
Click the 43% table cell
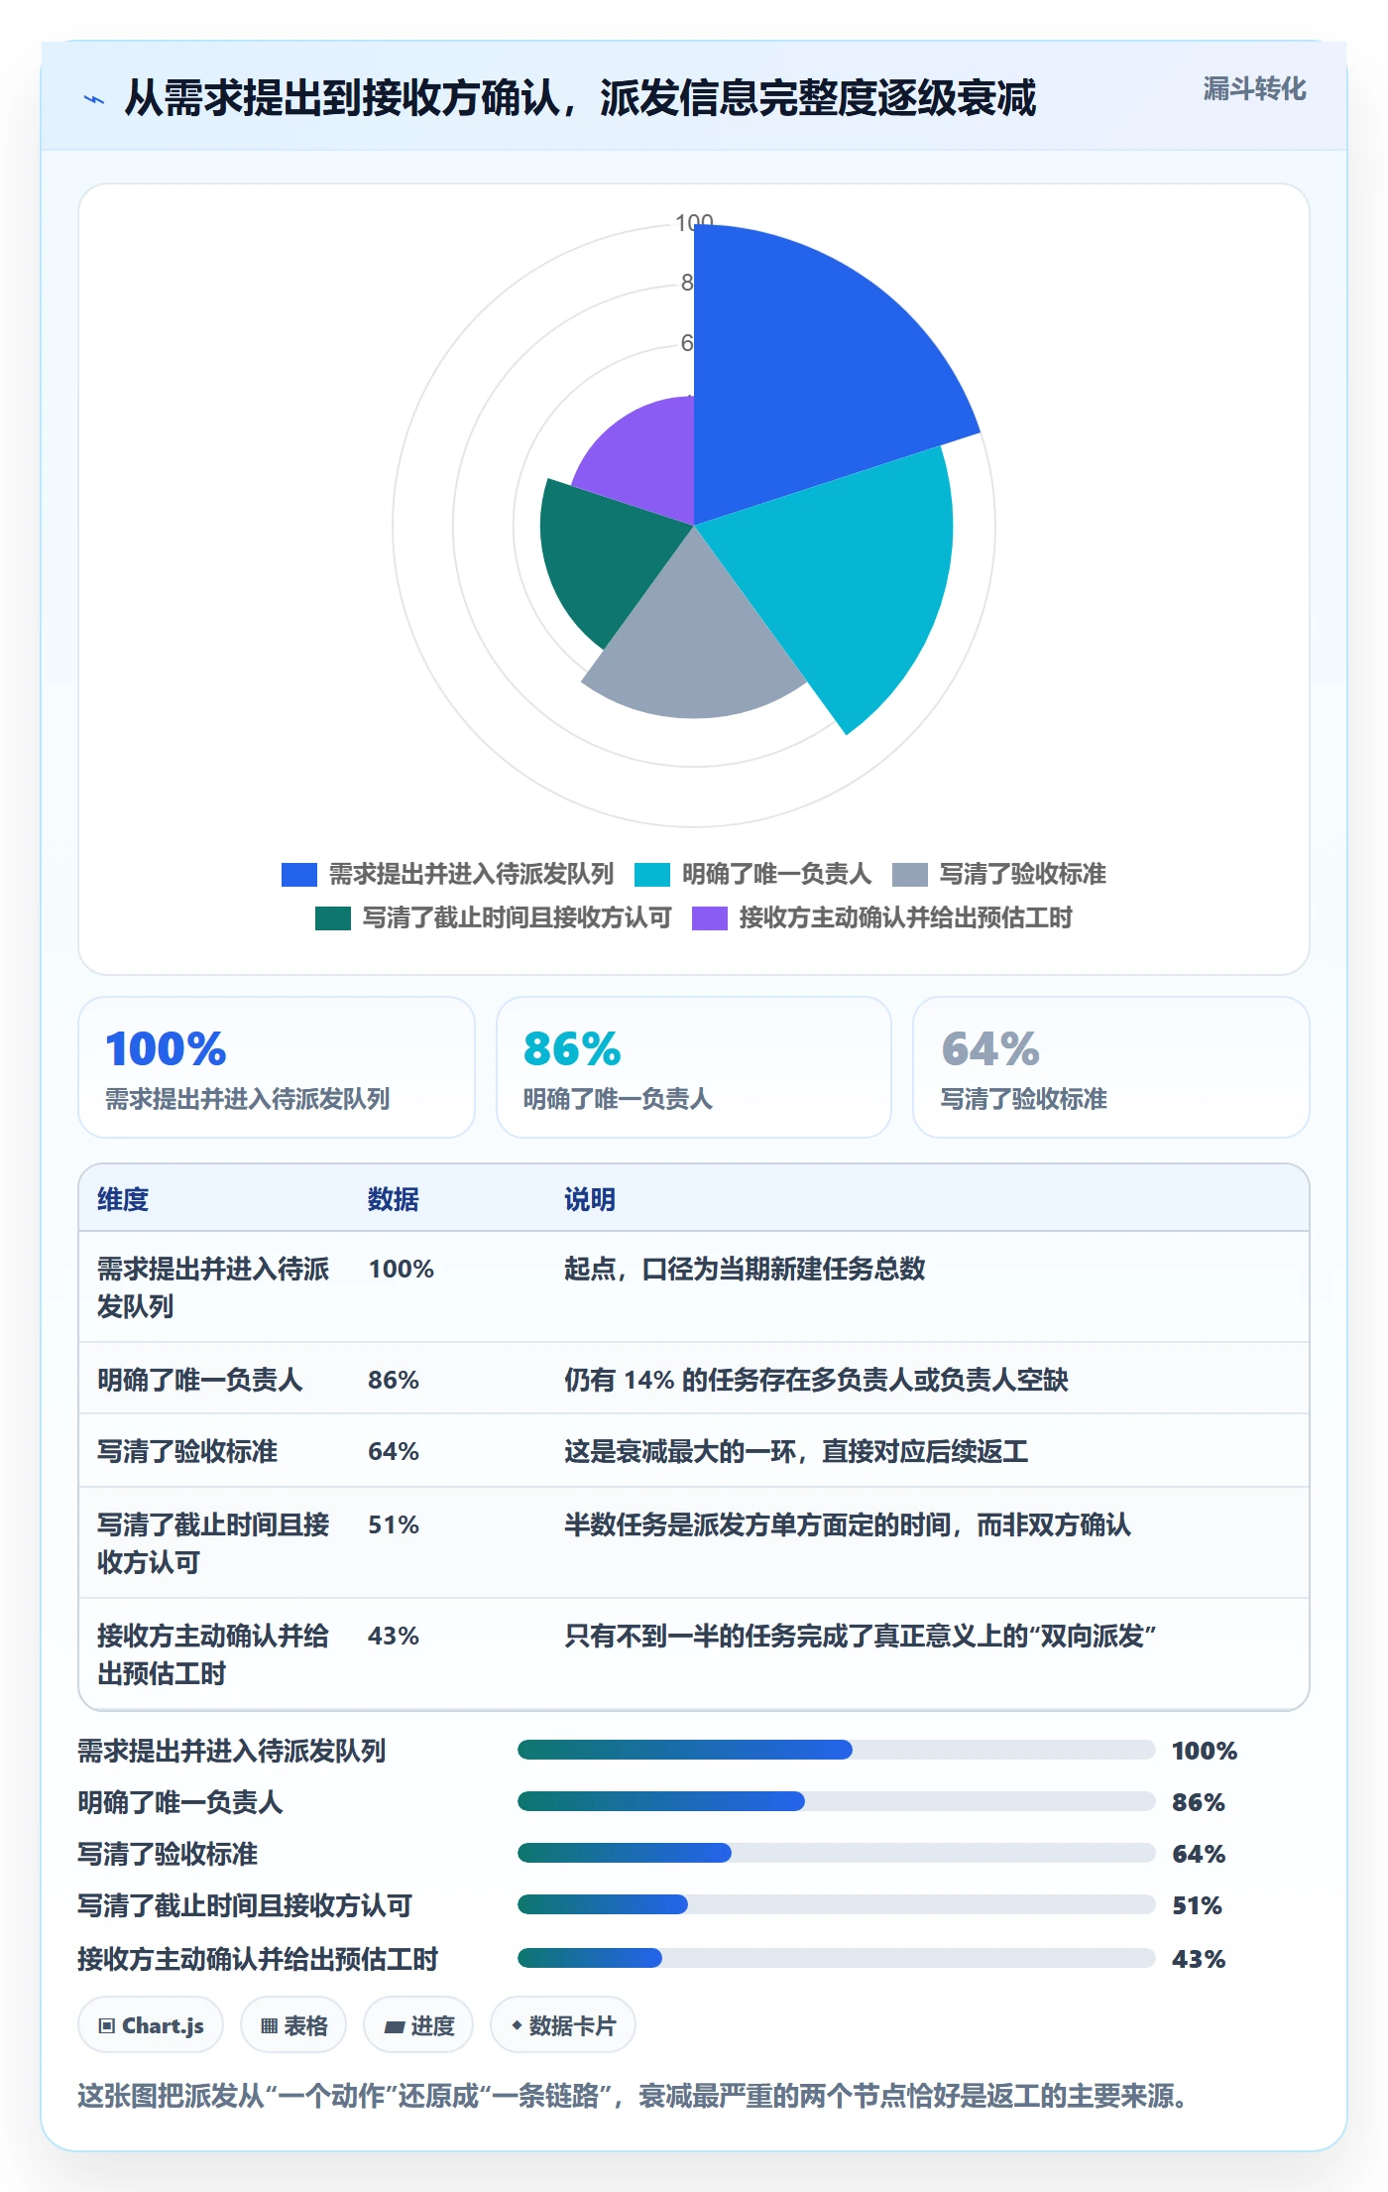pos(394,1636)
